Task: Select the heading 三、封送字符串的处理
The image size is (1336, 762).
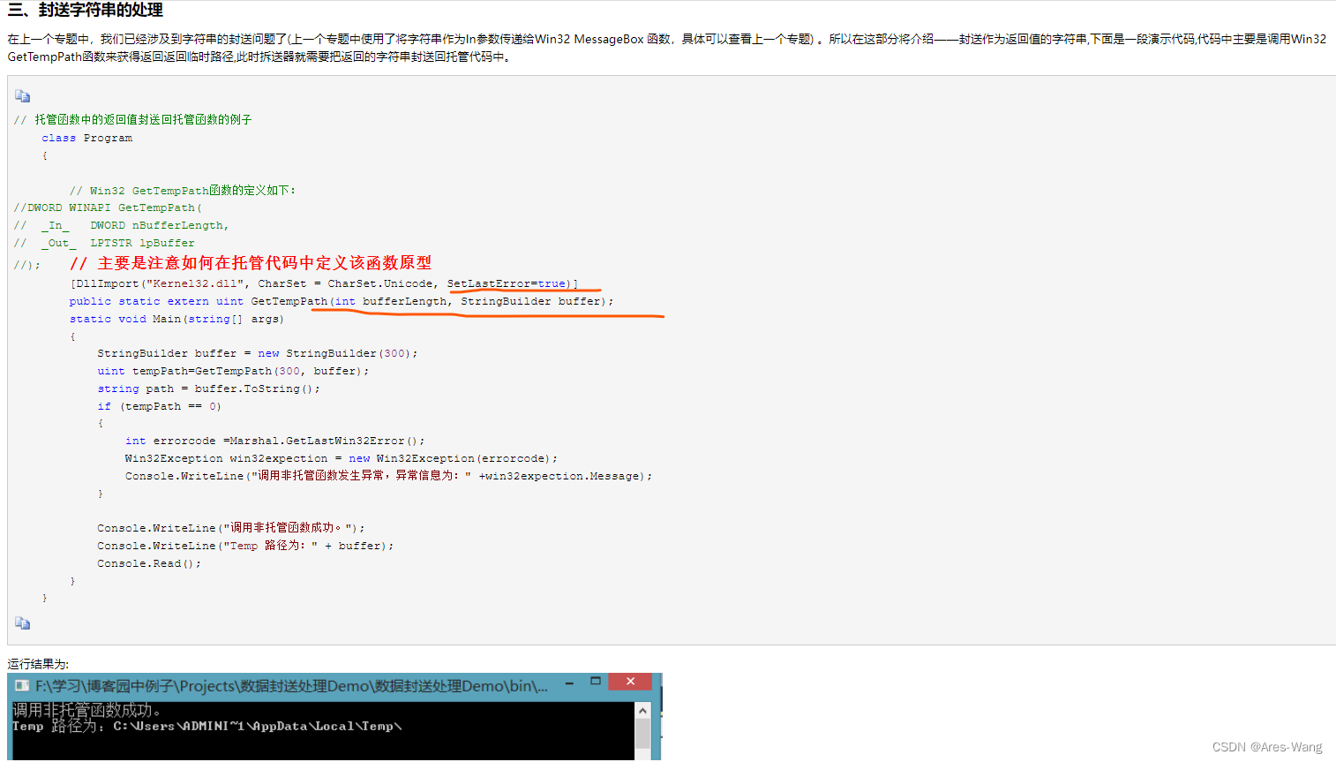Action: (84, 10)
